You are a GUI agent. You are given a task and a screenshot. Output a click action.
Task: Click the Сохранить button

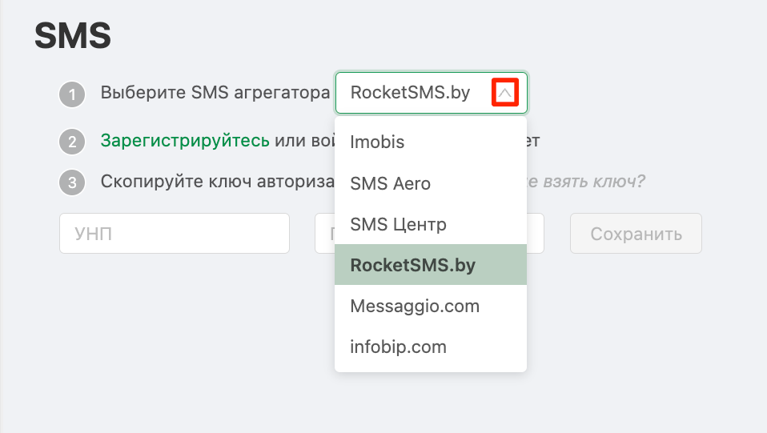tap(636, 234)
